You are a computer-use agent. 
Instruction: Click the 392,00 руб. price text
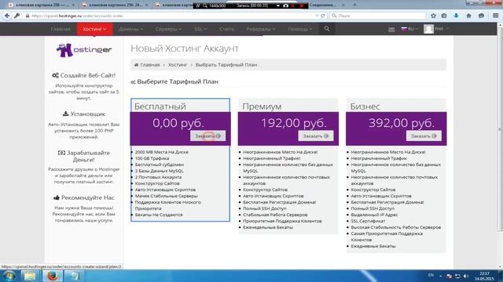pyautogui.click(x=402, y=123)
